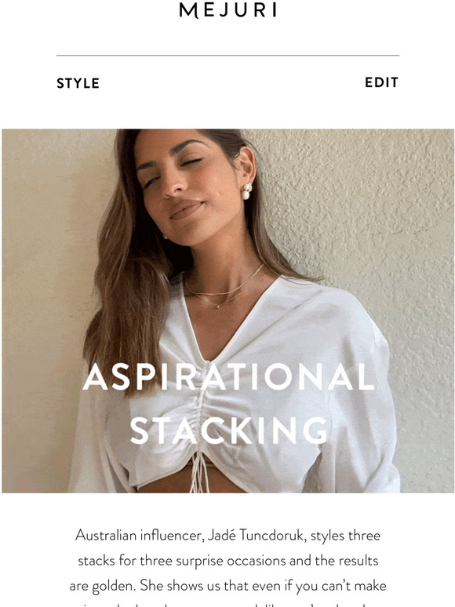The height and width of the screenshot is (607, 455).
Task: Click the words 'Australian influencer' in the text
Action: pyautogui.click(x=138, y=536)
